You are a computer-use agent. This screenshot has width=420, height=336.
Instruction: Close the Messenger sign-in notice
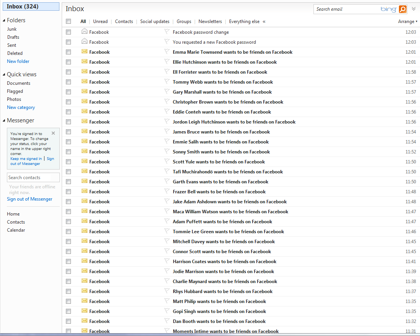pyautogui.click(x=53, y=133)
